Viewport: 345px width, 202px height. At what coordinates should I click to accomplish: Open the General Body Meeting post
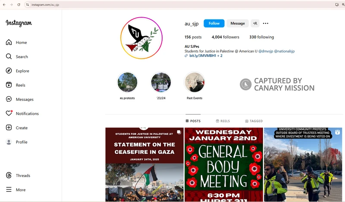coord(224,165)
